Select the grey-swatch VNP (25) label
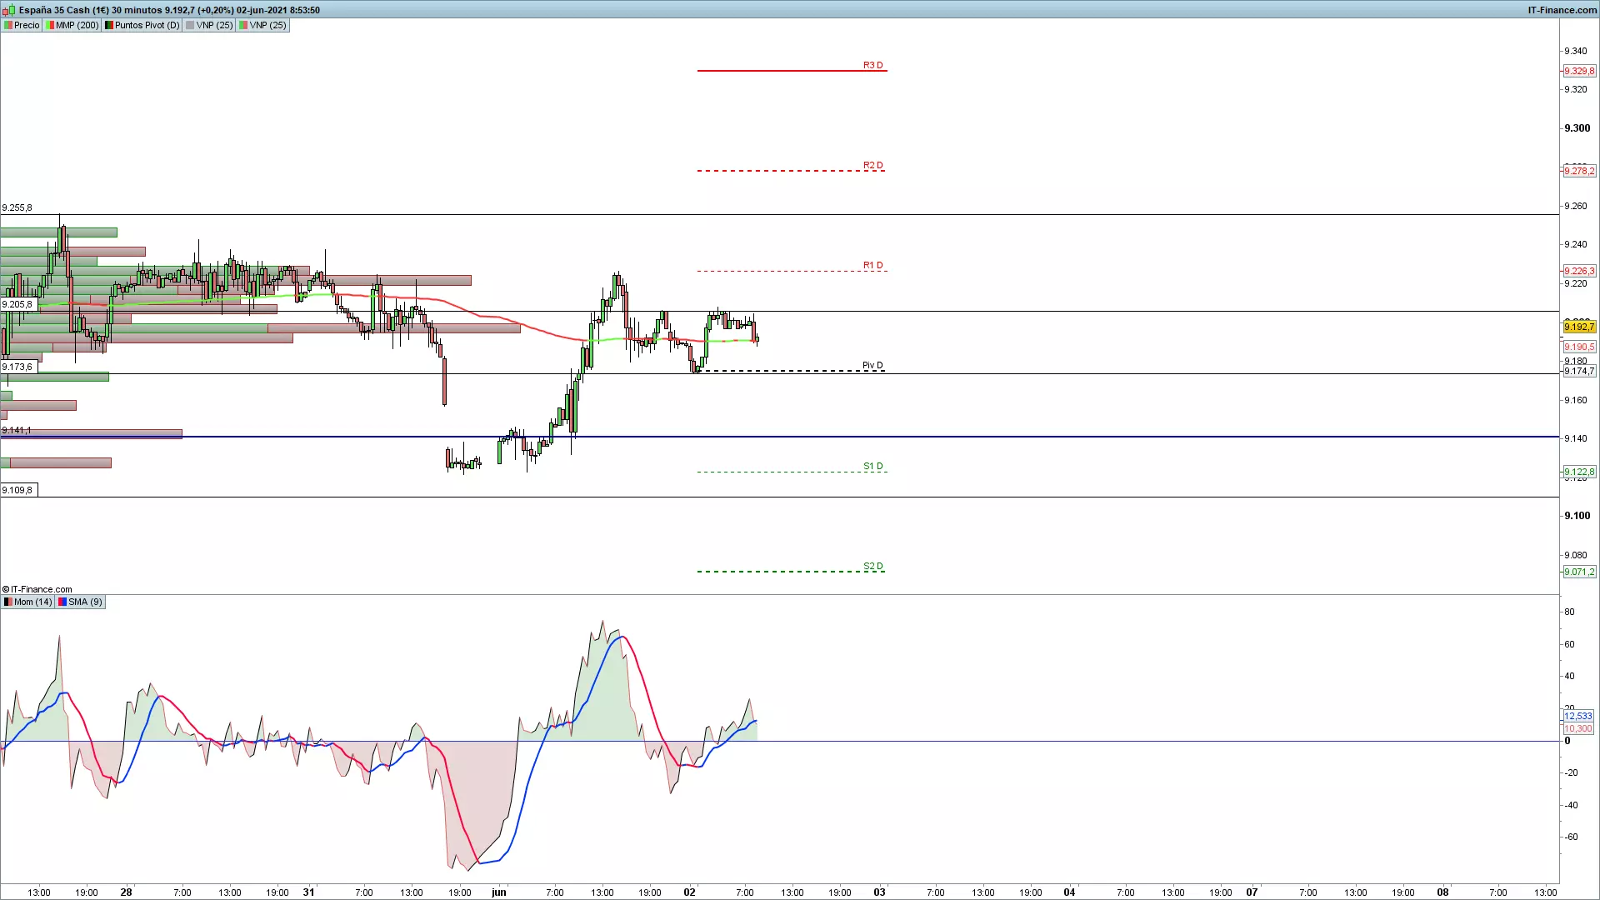 209,25
